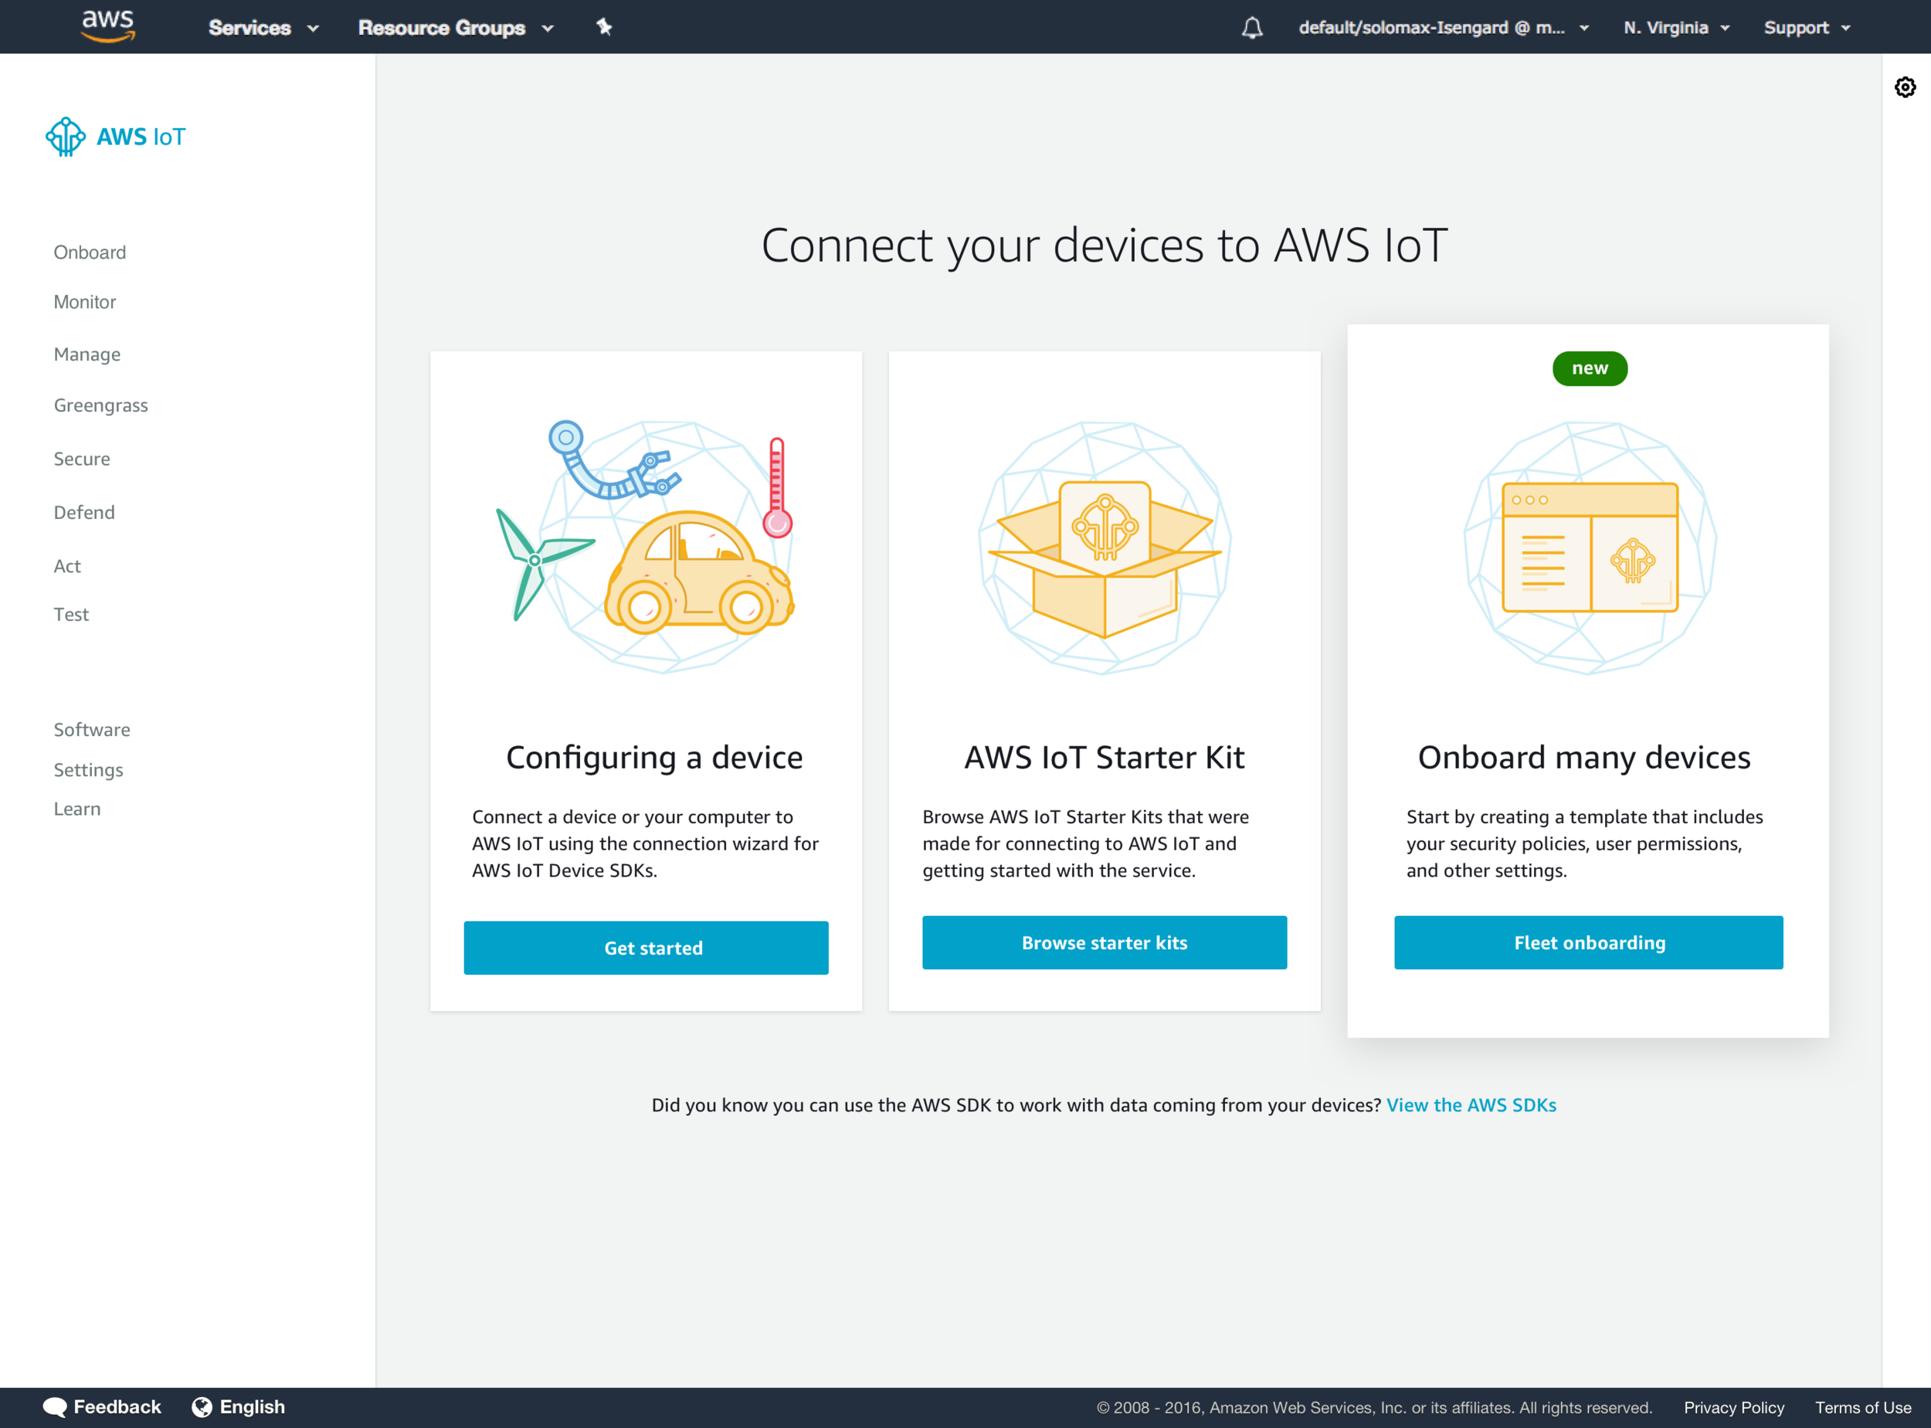This screenshot has height=1428, width=1931.
Task: Click the pin shortcut icon
Action: pos(604,27)
